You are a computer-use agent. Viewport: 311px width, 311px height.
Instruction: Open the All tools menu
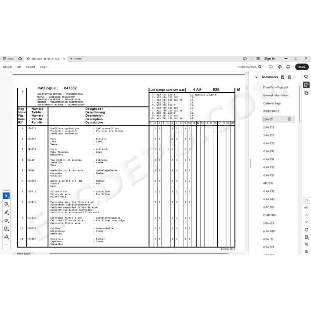click(x=8, y=67)
